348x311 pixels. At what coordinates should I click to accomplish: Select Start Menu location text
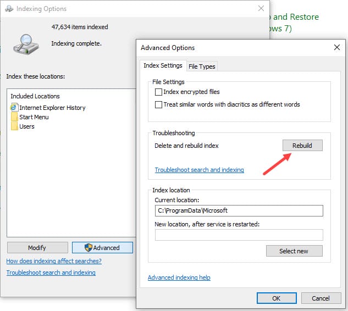[x=34, y=117]
